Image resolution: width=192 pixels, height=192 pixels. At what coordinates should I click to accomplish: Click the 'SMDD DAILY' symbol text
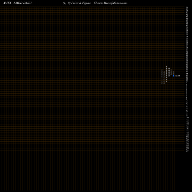[x=23, y=3]
